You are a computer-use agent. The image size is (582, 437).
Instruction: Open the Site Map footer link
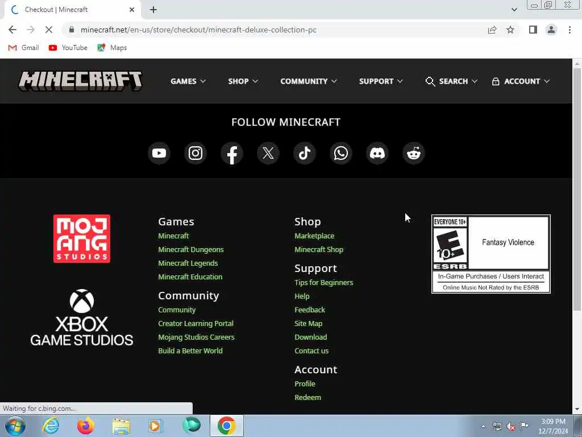tap(308, 324)
